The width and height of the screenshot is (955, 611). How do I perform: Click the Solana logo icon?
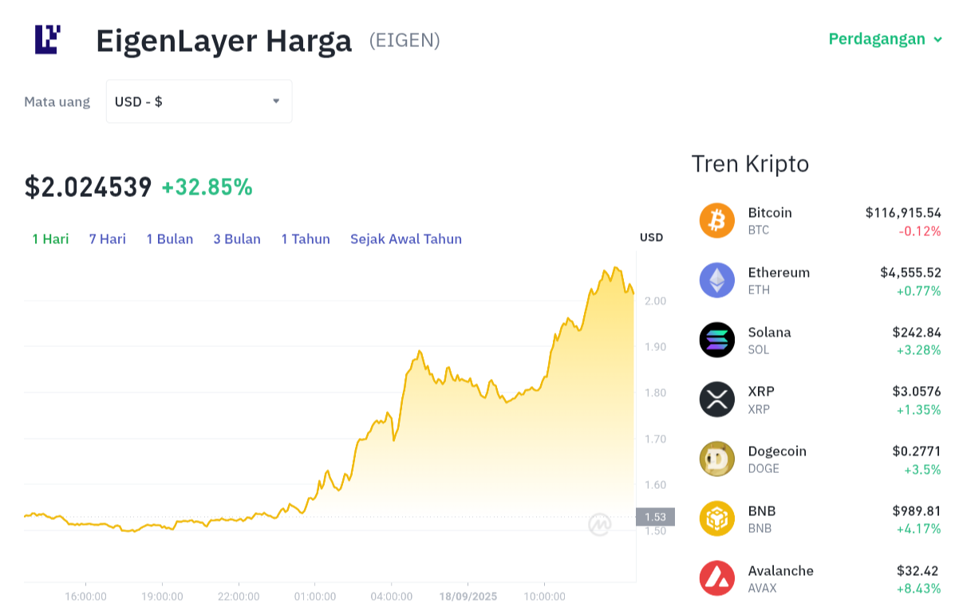coord(717,340)
